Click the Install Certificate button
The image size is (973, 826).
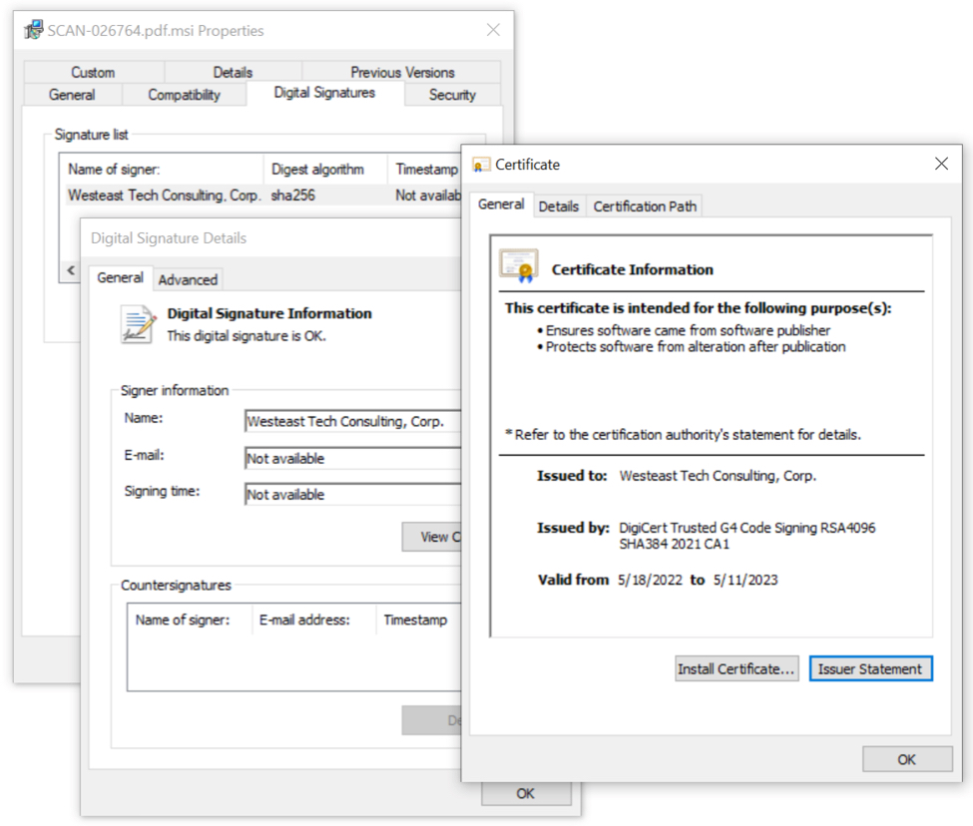[735, 669]
